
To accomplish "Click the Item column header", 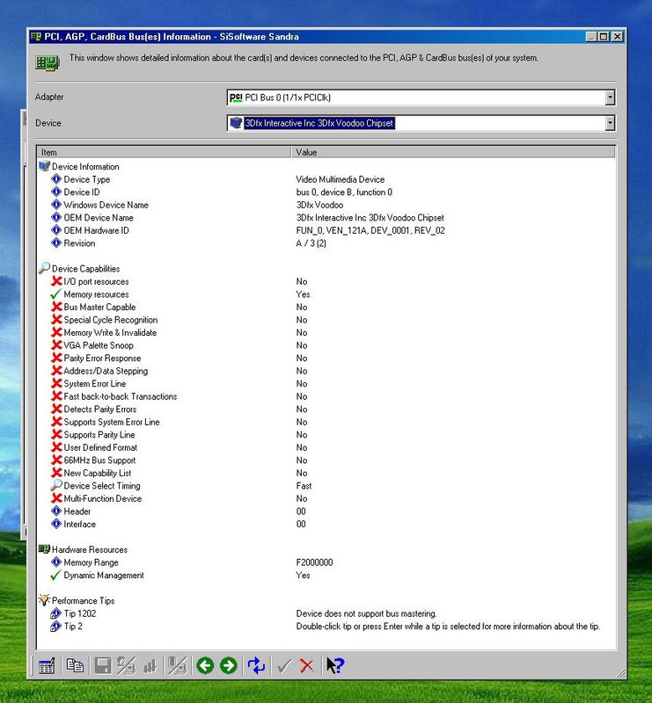I will pos(164,152).
